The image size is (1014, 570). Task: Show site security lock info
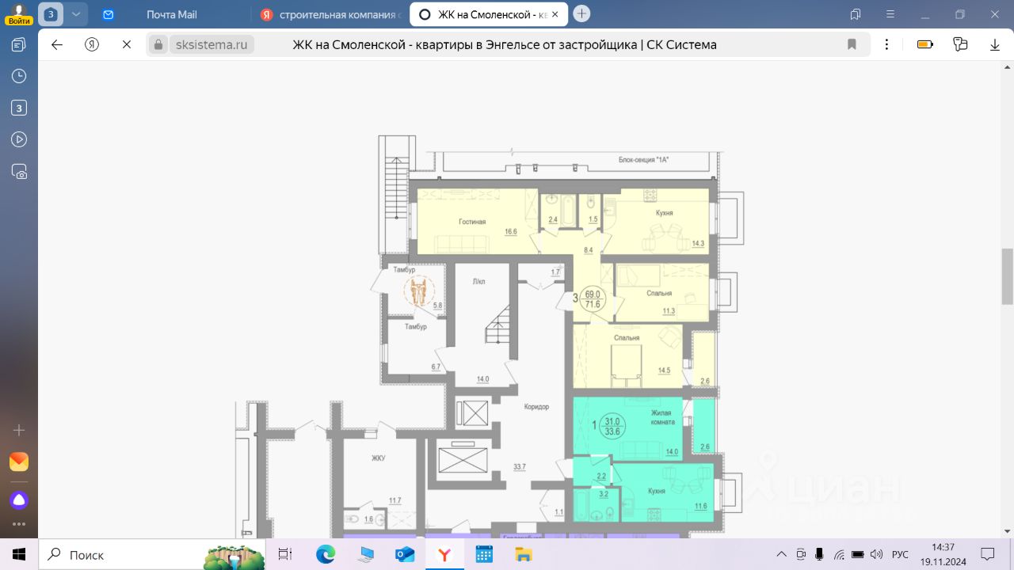point(158,44)
